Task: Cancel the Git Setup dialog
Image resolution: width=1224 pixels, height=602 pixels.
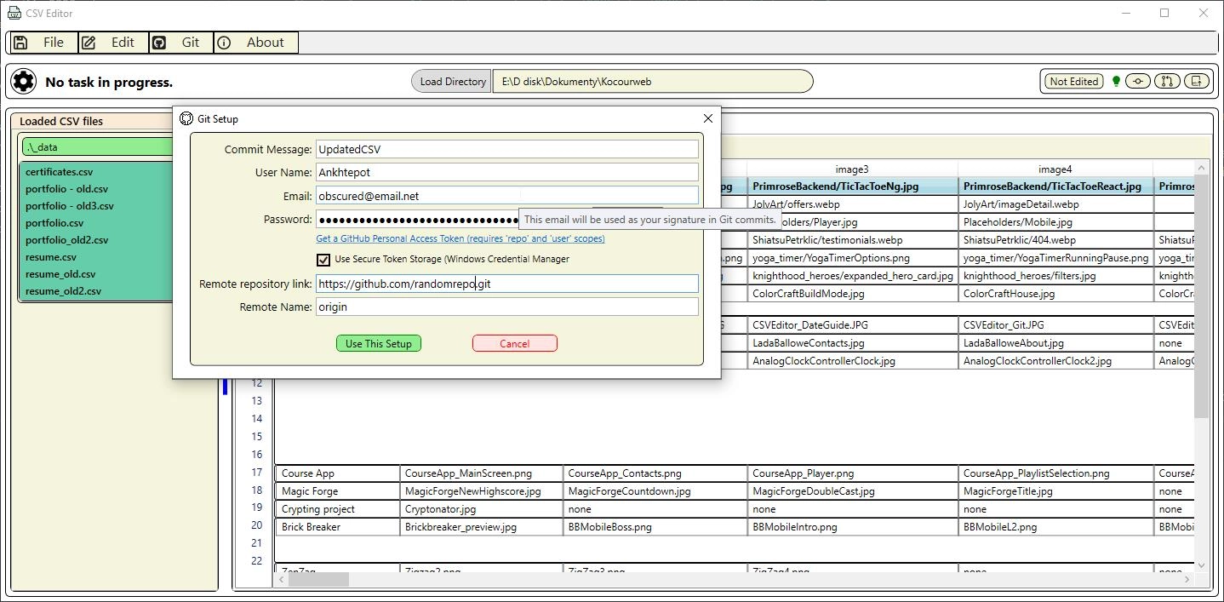Action: [x=515, y=343]
